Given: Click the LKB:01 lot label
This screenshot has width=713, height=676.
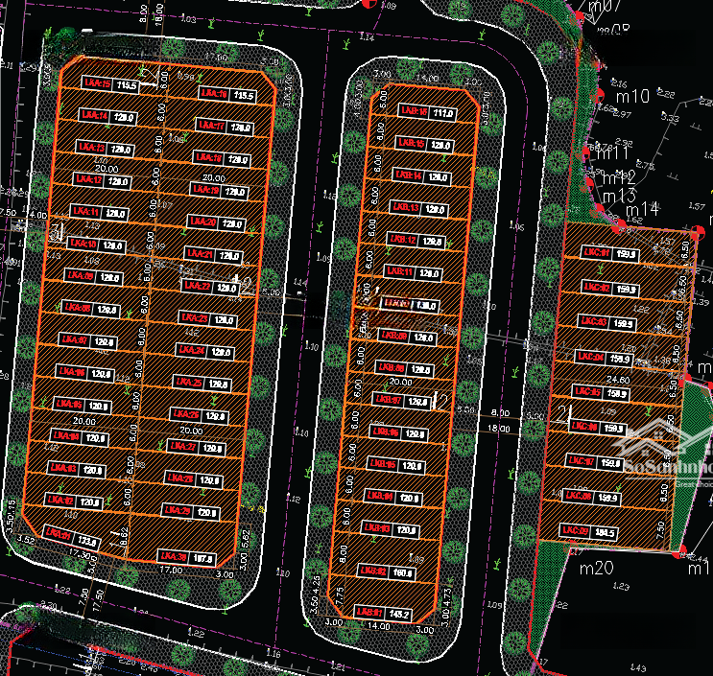Looking at the screenshot, I should pos(368,613).
